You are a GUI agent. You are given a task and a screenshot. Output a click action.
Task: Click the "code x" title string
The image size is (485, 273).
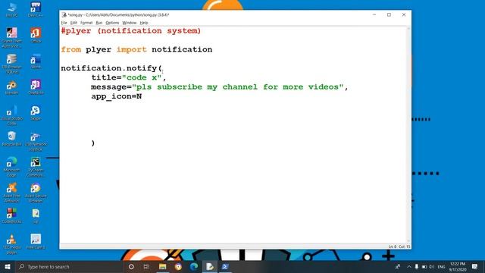coord(142,77)
